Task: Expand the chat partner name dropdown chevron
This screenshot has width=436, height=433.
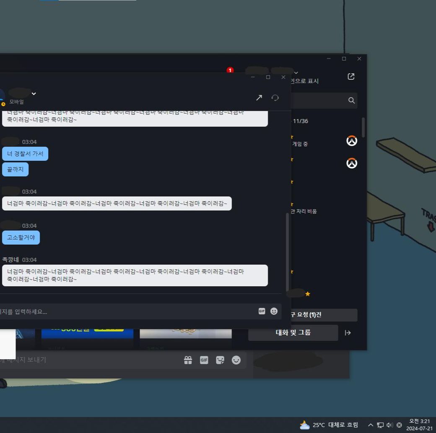Action: pos(34,93)
